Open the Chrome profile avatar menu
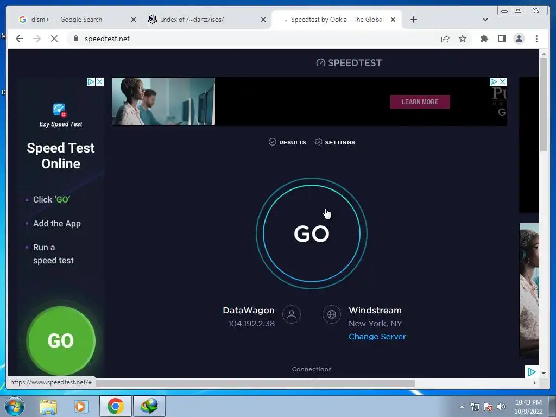The height and width of the screenshot is (417, 556). [519, 39]
